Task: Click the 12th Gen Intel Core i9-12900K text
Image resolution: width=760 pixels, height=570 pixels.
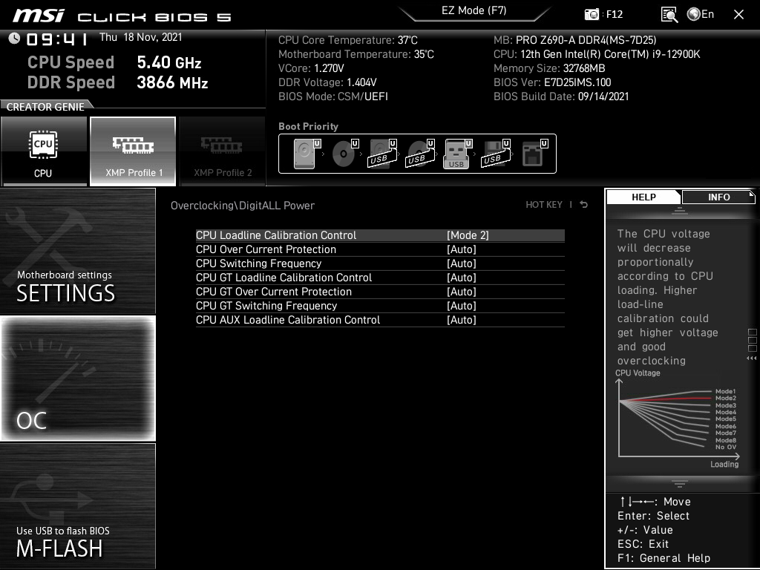Action: [x=597, y=54]
